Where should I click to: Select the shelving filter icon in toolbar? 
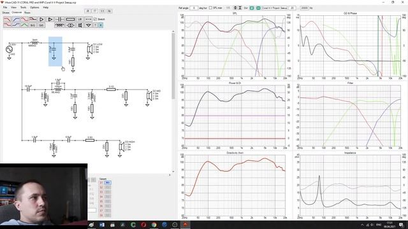tap(33, 20)
